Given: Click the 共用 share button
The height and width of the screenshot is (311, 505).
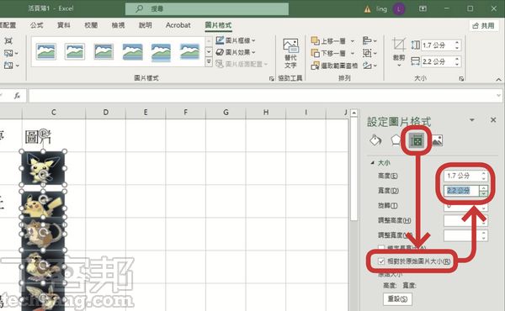Looking at the screenshot, I should (x=483, y=25).
